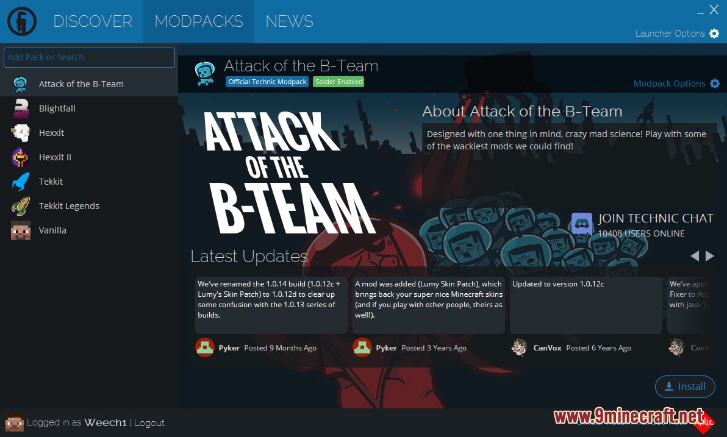
Task: Click the Modpack Options link
Action: point(670,83)
